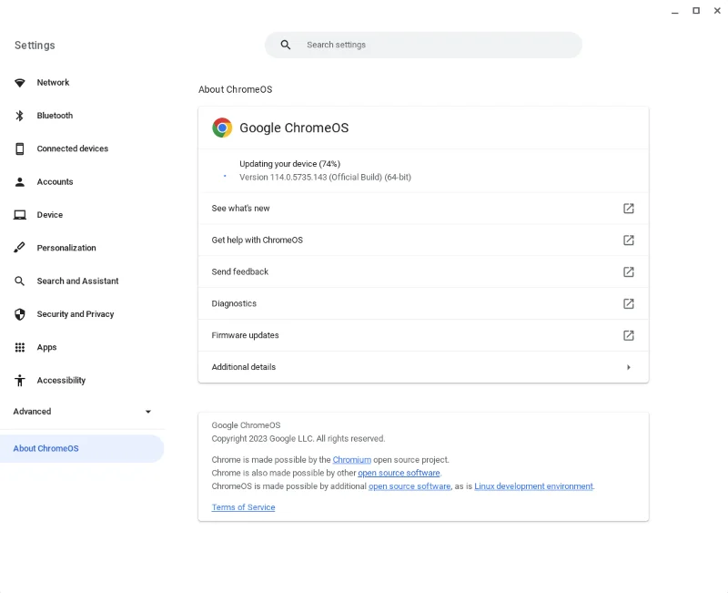The height and width of the screenshot is (593, 728).
Task: Click the Apps grid icon in sidebar
Action: (x=19, y=347)
